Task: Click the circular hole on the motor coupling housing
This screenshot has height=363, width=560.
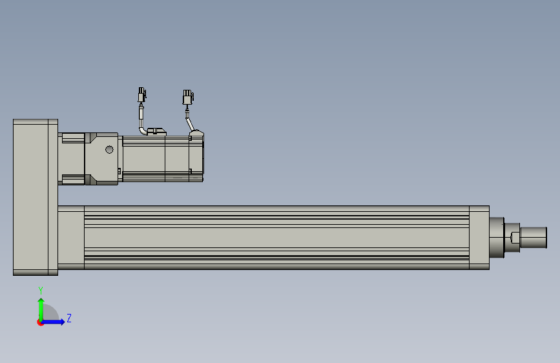Action: [109, 150]
